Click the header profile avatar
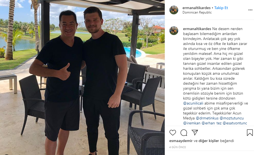254x155 pixels. (x=174, y=10)
